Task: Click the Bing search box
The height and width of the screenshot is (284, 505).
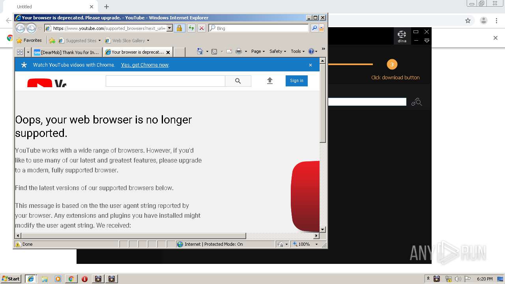Action: 259,28
